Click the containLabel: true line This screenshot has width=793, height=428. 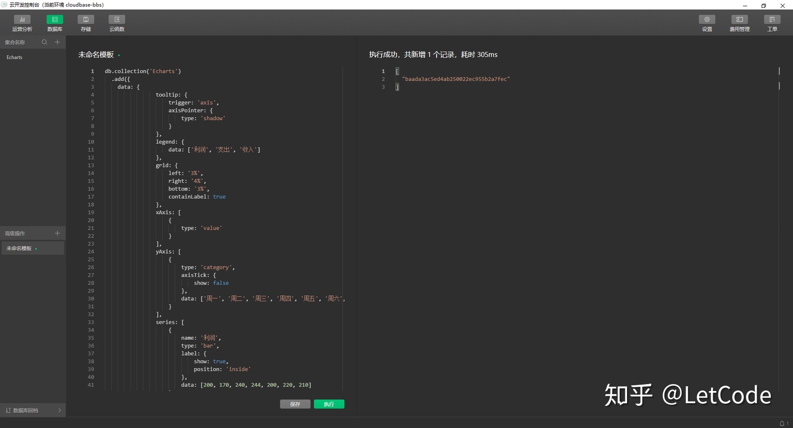coord(197,197)
